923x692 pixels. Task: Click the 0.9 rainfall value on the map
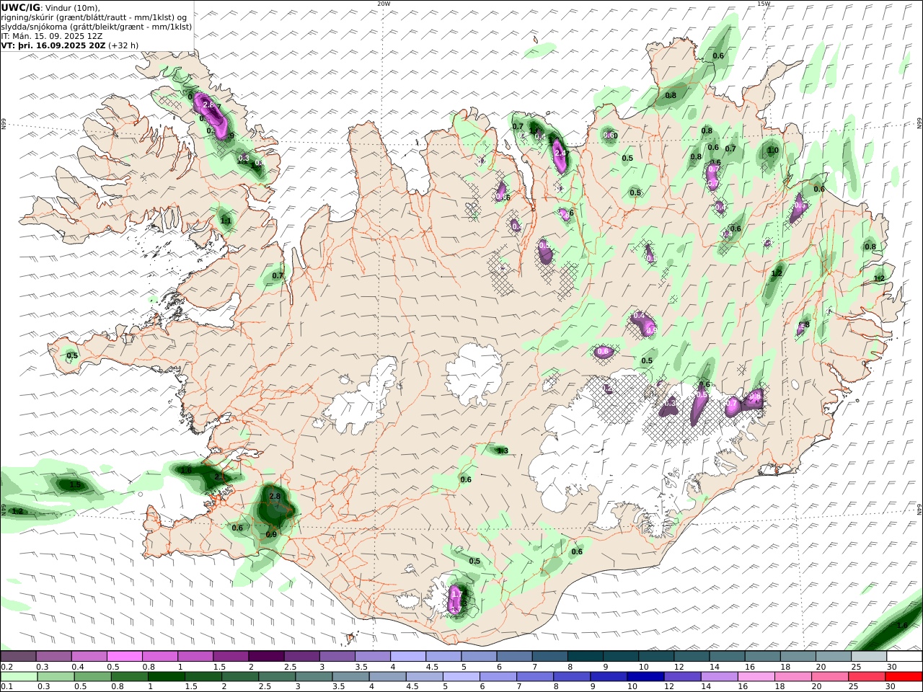271,535
